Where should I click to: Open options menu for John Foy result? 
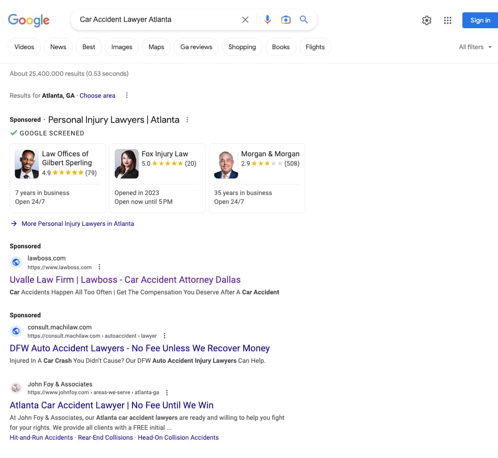click(x=167, y=393)
